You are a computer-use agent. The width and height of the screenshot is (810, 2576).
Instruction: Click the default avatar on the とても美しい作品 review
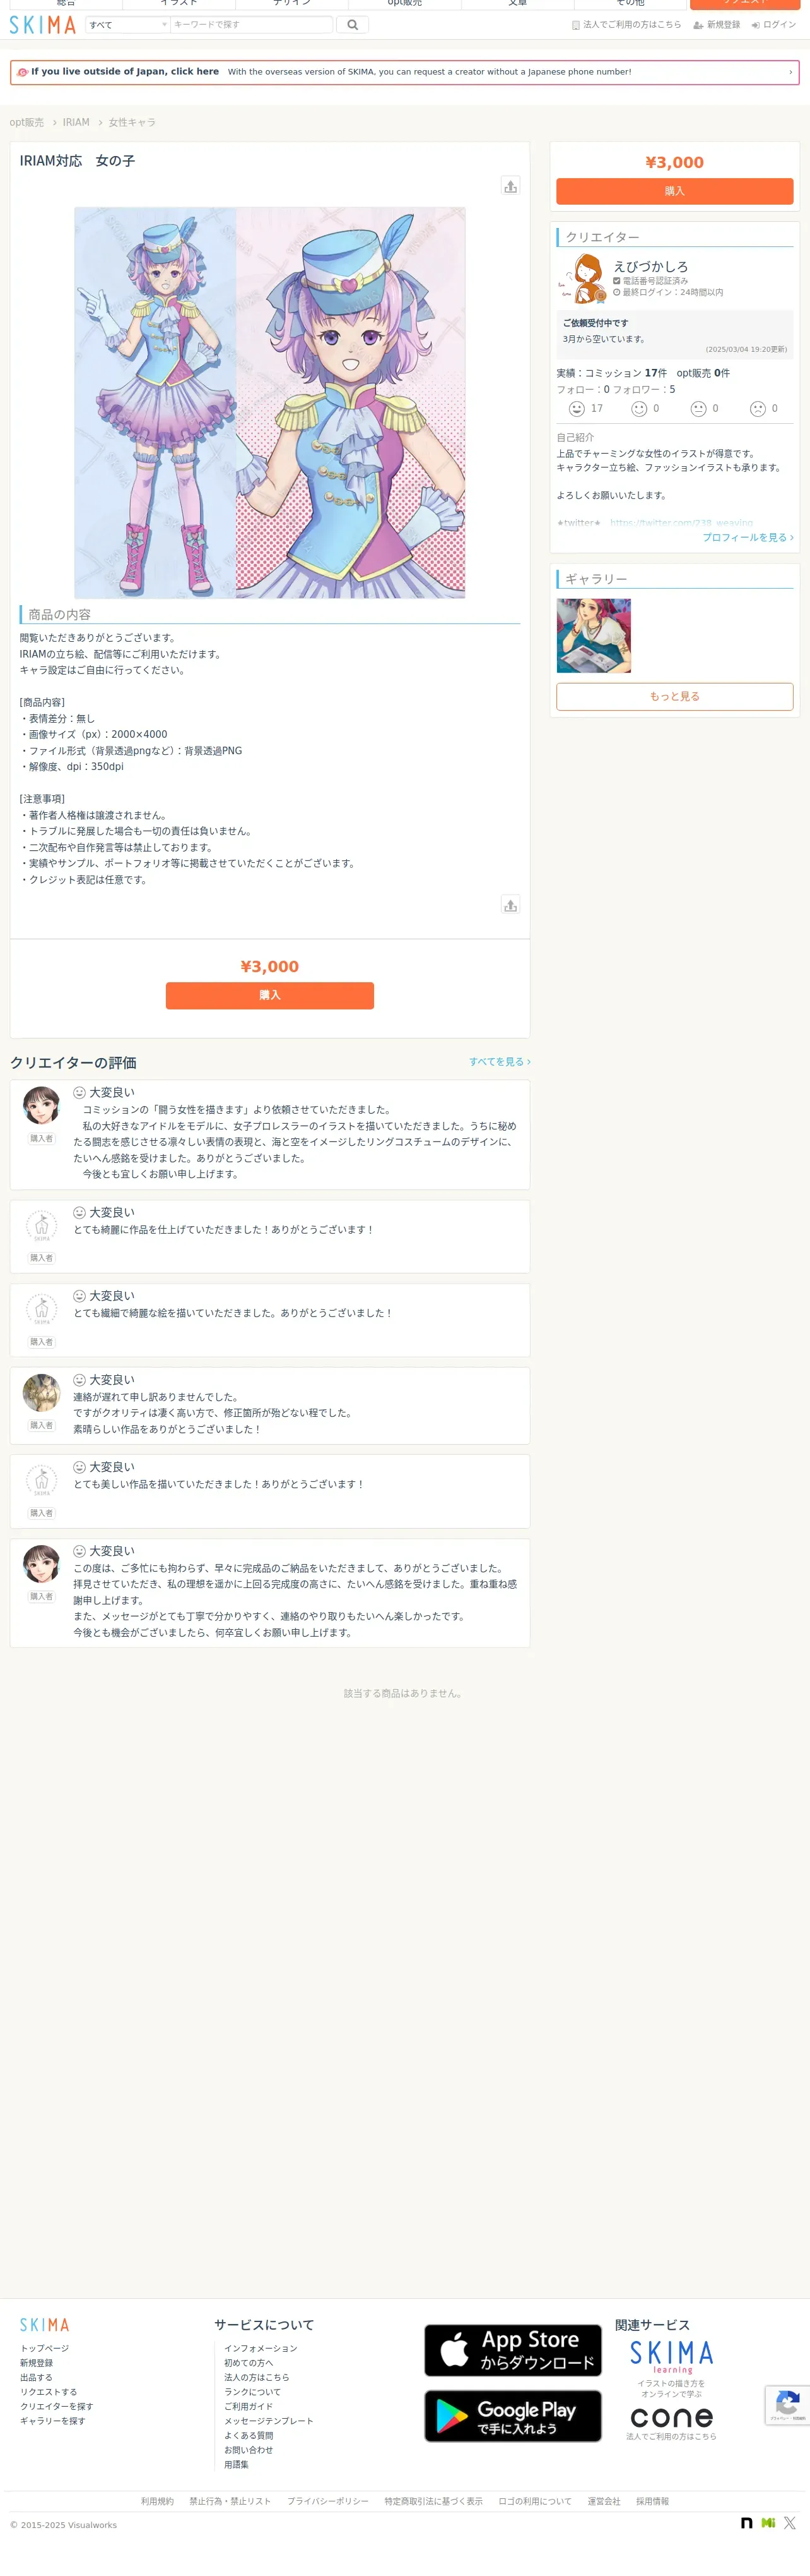(x=41, y=1480)
